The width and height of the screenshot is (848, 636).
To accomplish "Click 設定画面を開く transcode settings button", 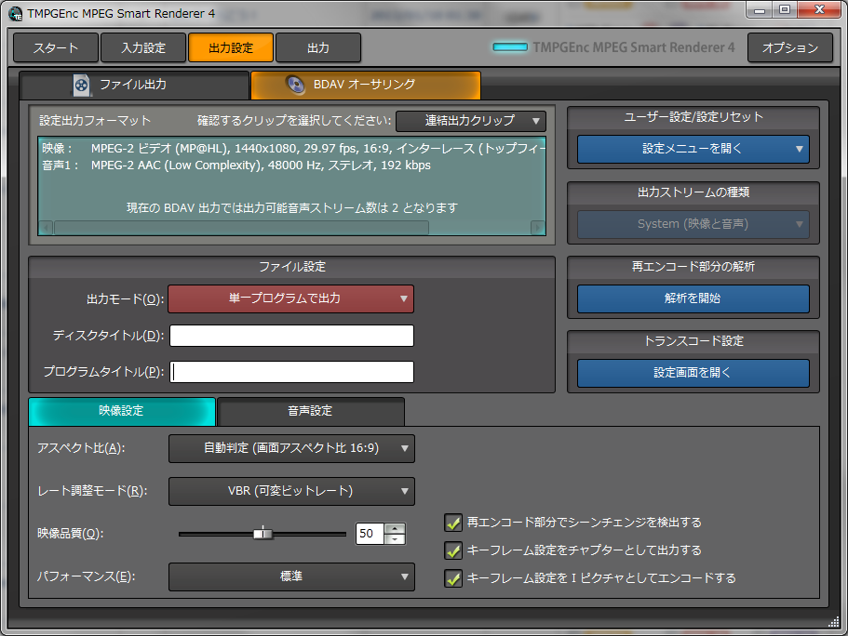I will (x=693, y=374).
